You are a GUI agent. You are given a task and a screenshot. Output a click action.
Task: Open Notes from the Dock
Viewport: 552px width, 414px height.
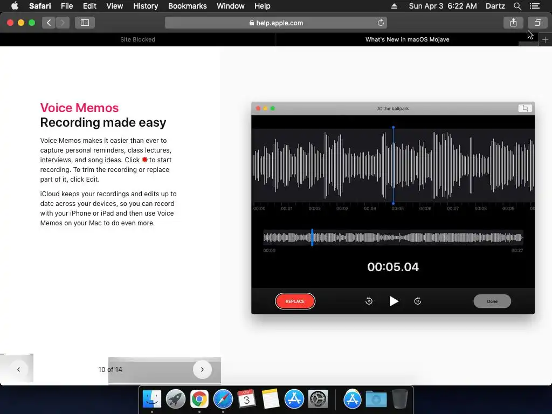[x=271, y=399]
